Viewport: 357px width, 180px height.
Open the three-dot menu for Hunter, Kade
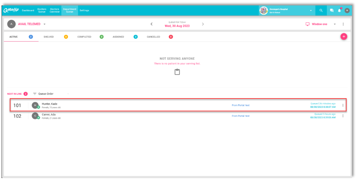click(x=343, y=105)
